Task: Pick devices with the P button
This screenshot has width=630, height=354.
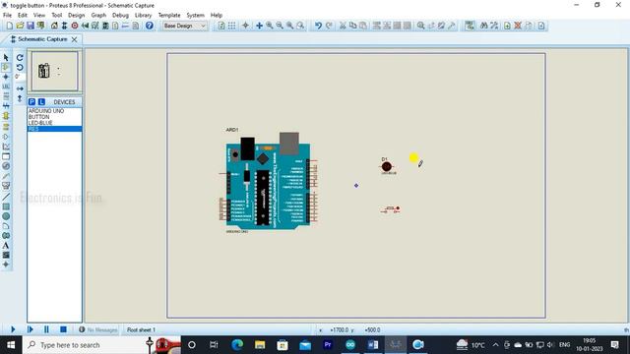Action: tap(31, 102)
